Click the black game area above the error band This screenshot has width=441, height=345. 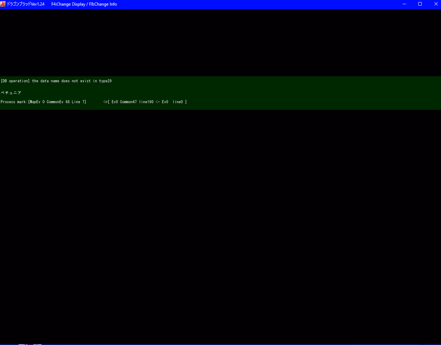[x=220, y=42]
